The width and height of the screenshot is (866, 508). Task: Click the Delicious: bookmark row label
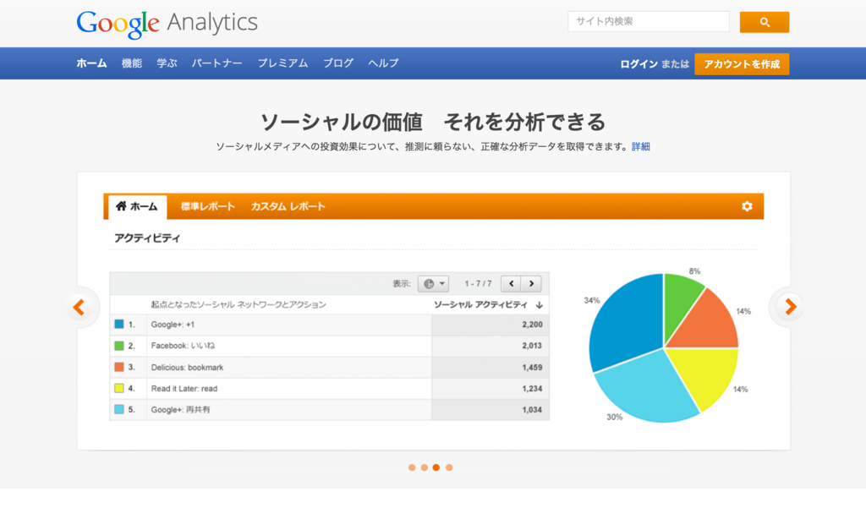point(187,367)
